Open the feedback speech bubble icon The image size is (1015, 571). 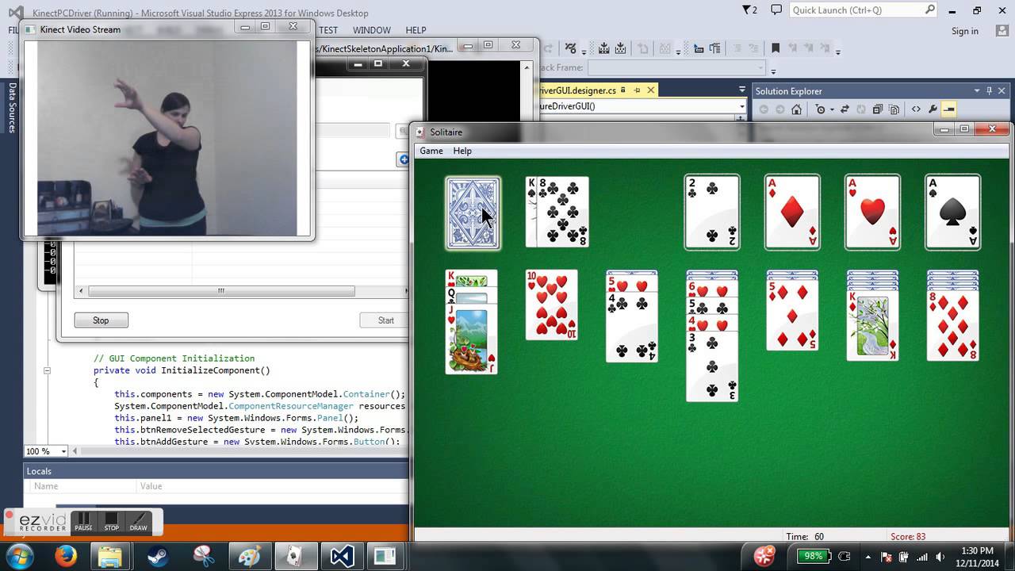tap(776, 10)
